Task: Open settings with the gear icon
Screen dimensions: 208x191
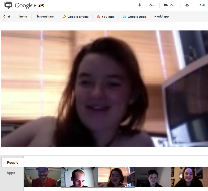Action: [187, 5]
